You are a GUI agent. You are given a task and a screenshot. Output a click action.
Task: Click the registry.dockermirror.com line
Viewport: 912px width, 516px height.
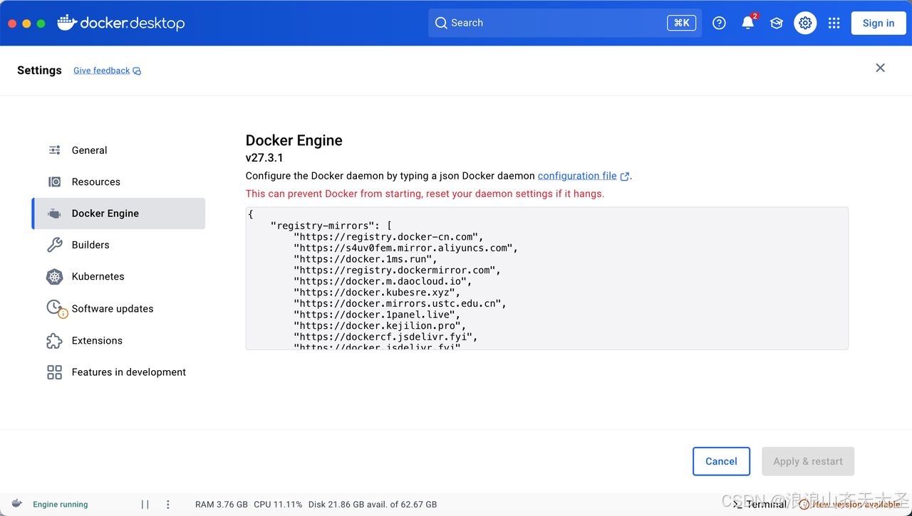point(398,270)
